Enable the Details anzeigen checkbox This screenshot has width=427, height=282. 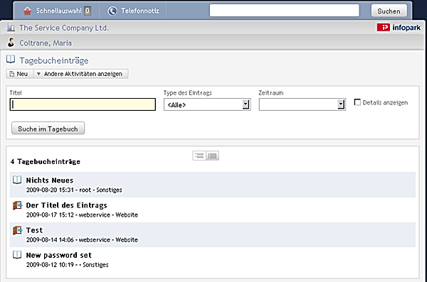pos(357,102)
